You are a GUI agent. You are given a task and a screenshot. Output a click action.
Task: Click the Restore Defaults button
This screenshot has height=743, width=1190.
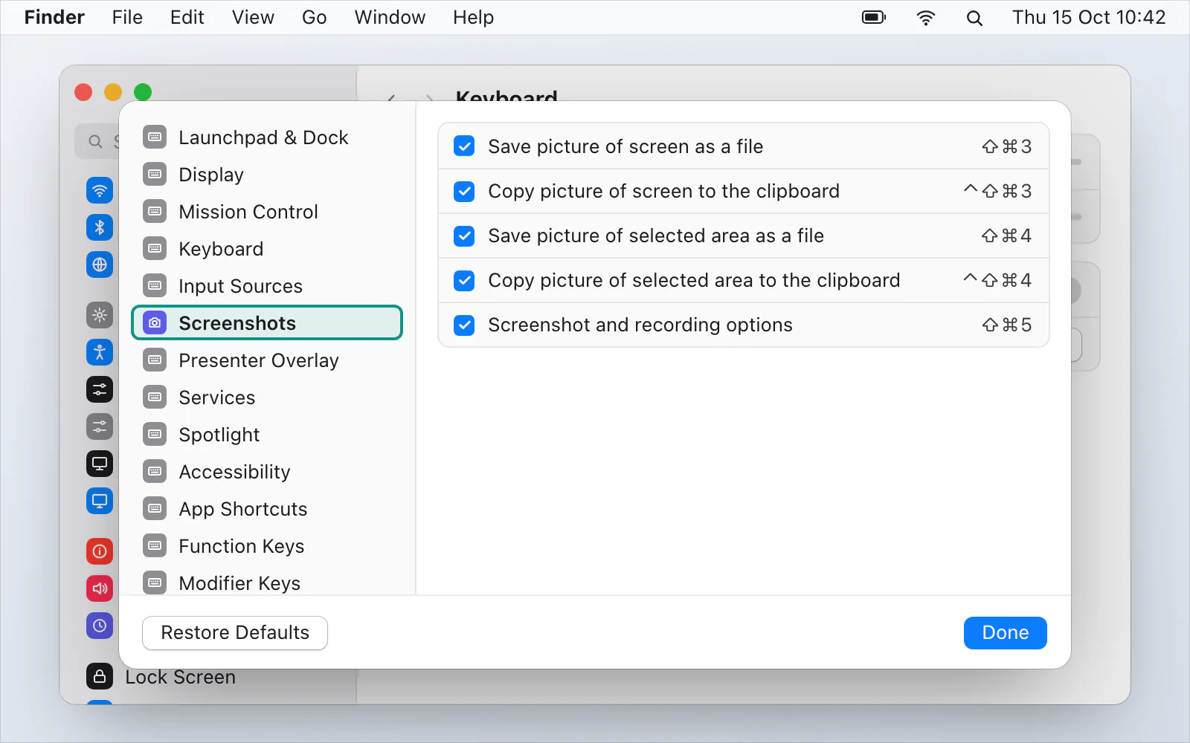coord(235,633)
